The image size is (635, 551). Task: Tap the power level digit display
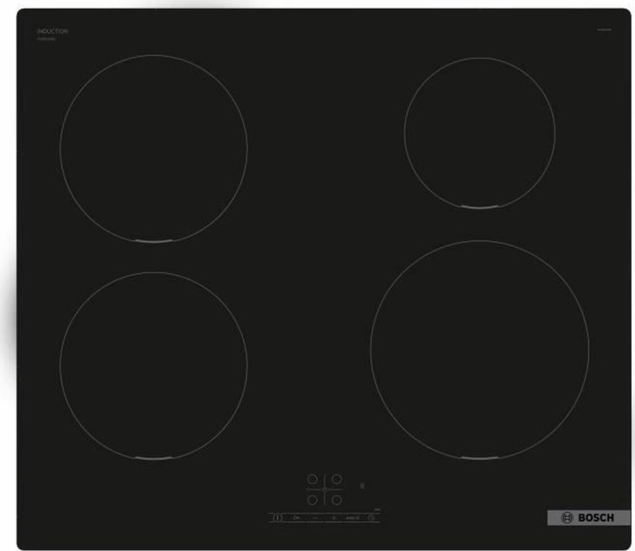click(x=362, y=485)
